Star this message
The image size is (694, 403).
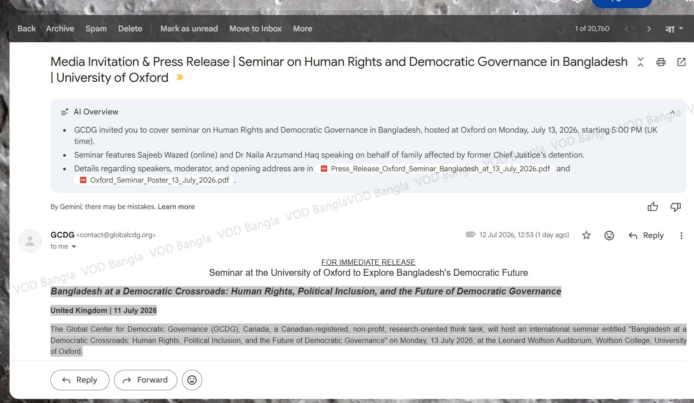tap(586, 235)
